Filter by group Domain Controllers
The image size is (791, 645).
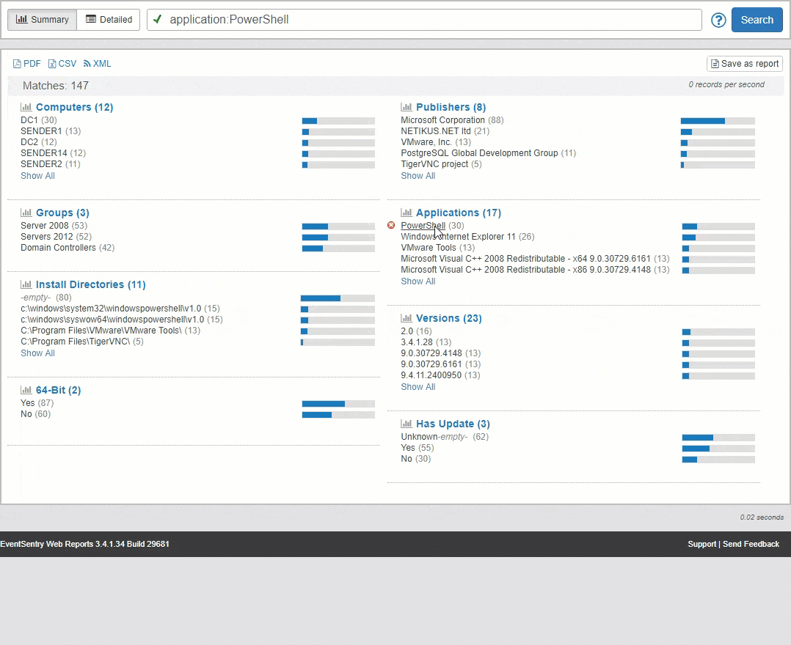[58, 248]
